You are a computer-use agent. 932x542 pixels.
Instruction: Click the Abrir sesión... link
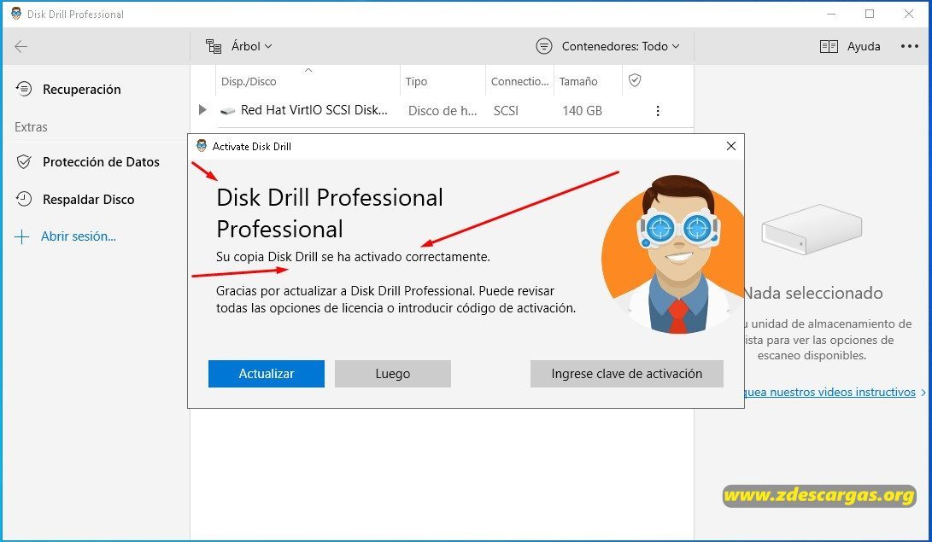79,236
